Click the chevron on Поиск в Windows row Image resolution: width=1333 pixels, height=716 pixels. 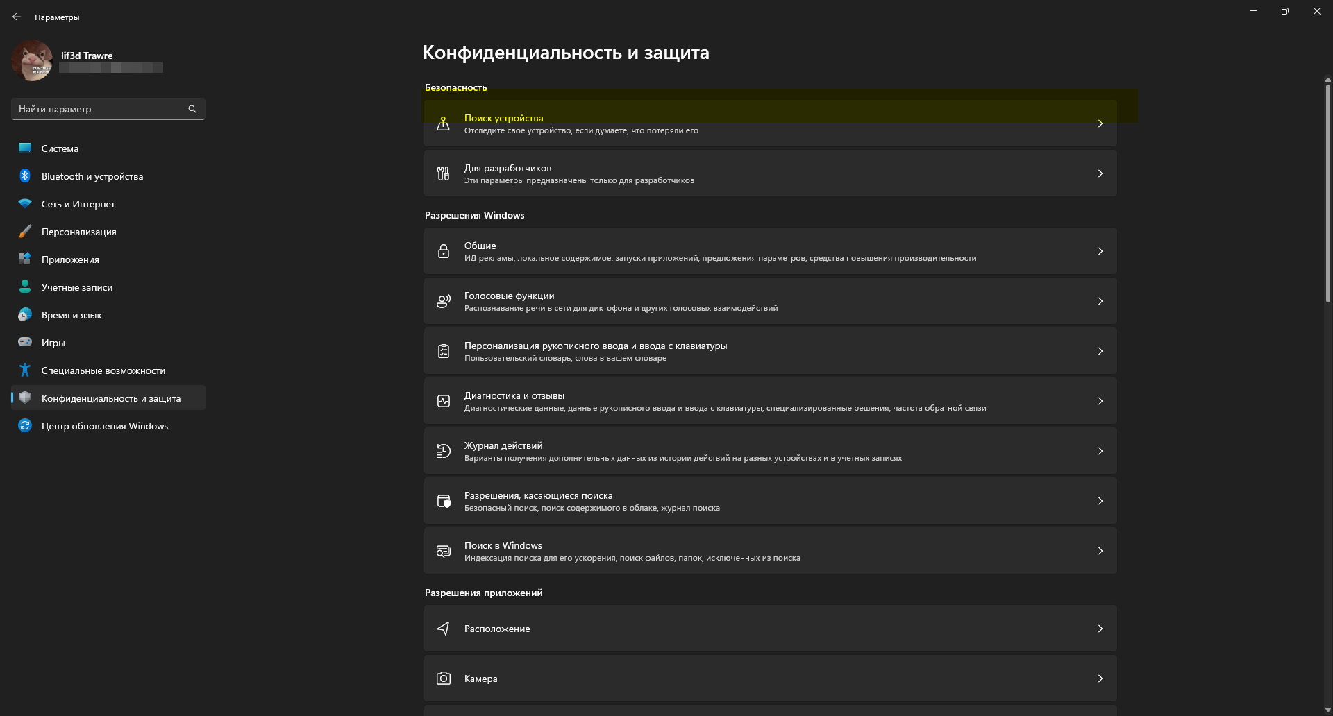point(1100,551)
